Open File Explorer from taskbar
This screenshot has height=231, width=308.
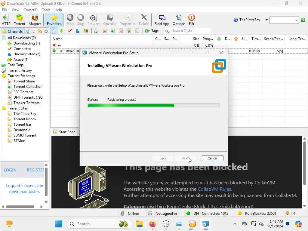click(x=140, y=224)
